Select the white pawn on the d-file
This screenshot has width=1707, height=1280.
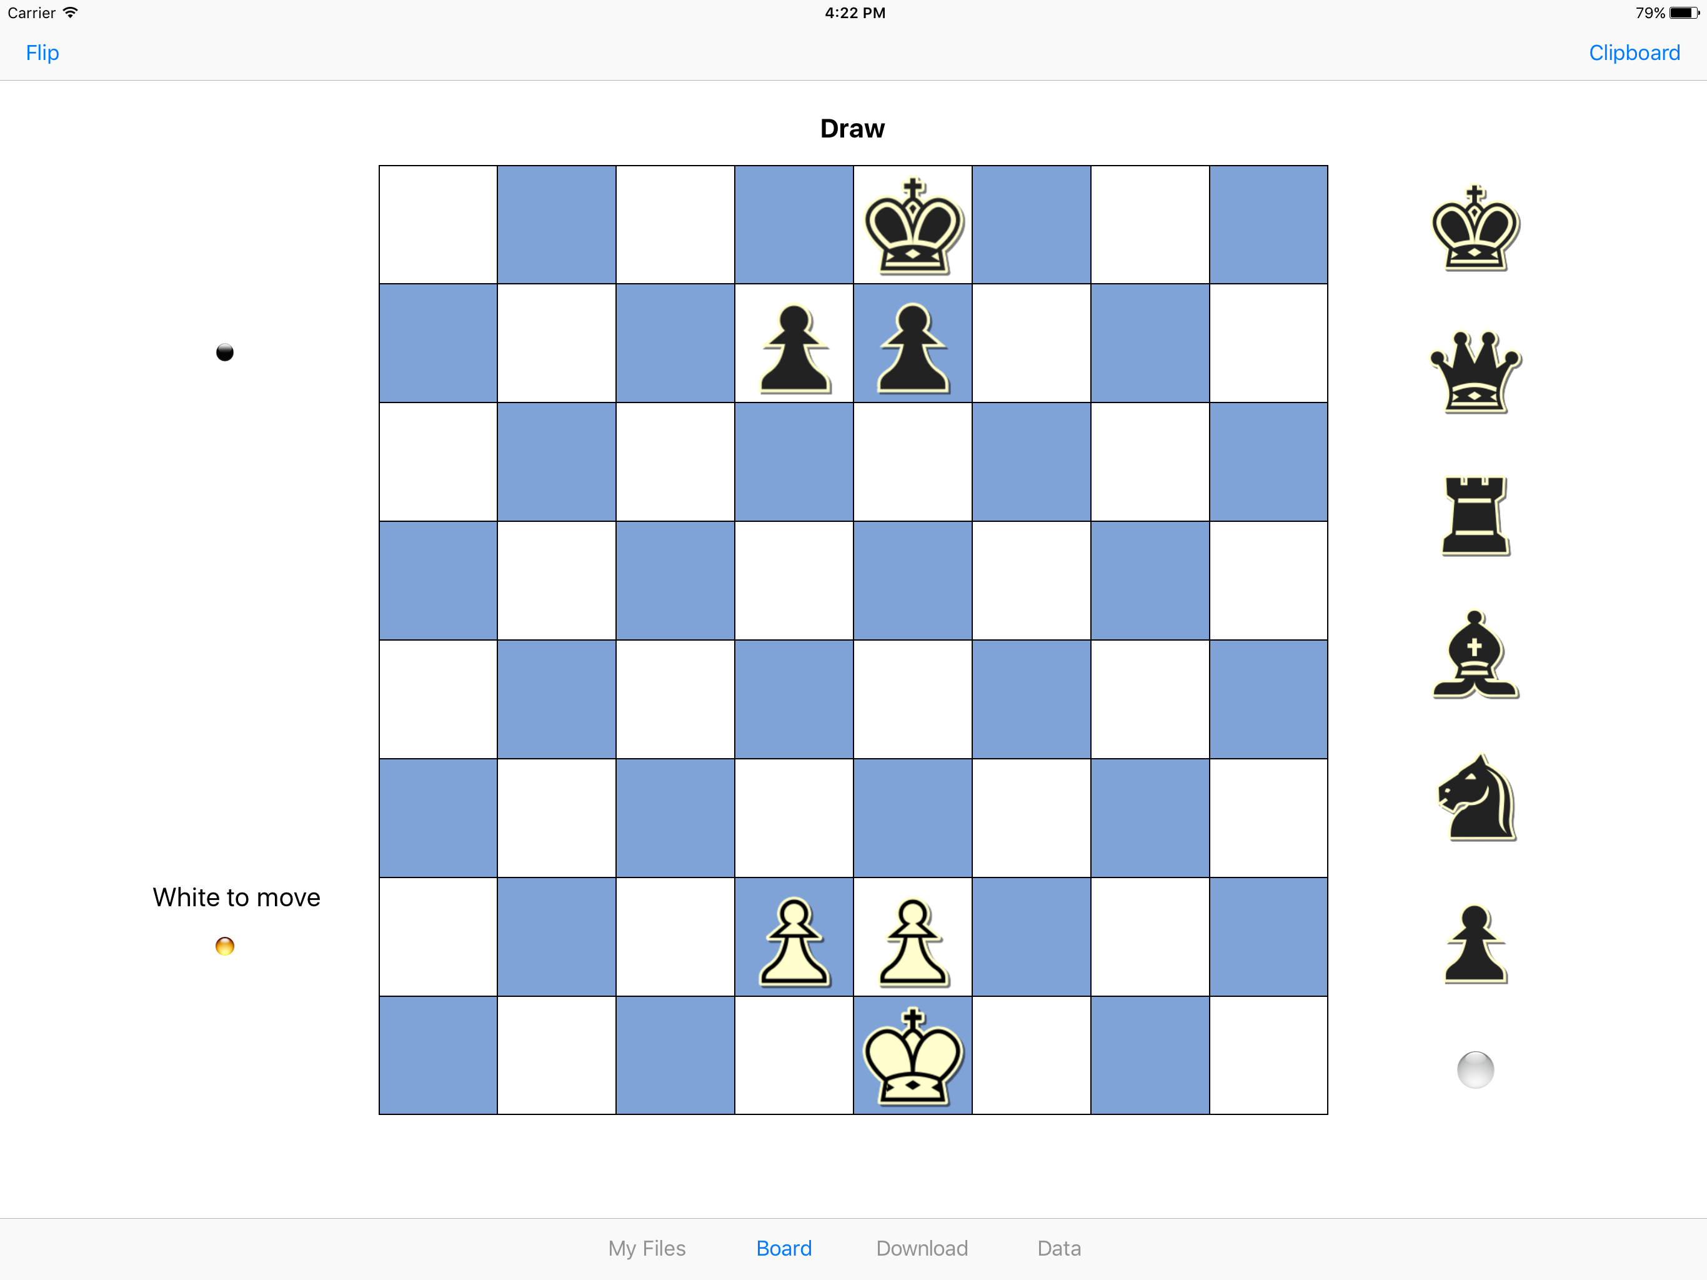794,941
